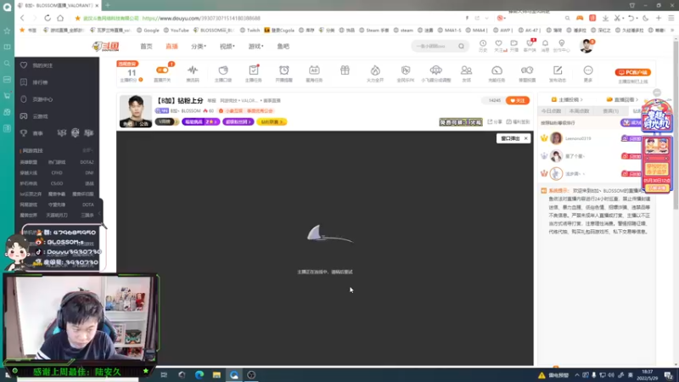Open File Explorer from the taskbar
679x382 pixels.
coord(216,375)
